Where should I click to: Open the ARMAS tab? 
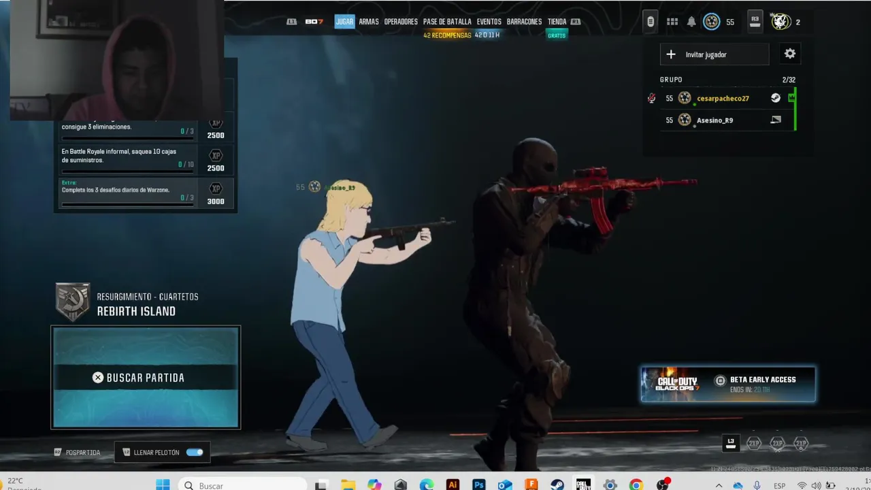[369, 22]
